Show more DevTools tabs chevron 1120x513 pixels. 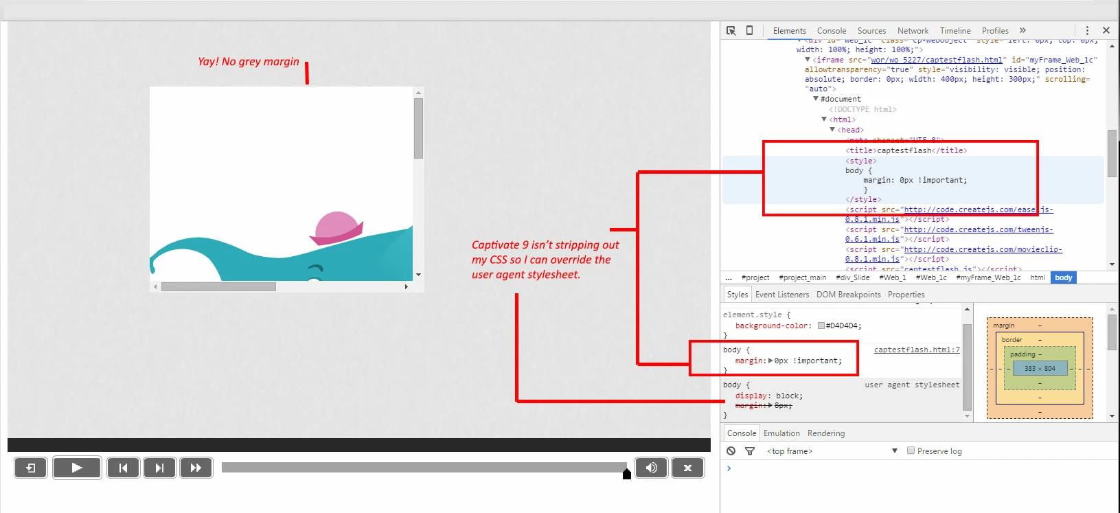[1022, 30]
